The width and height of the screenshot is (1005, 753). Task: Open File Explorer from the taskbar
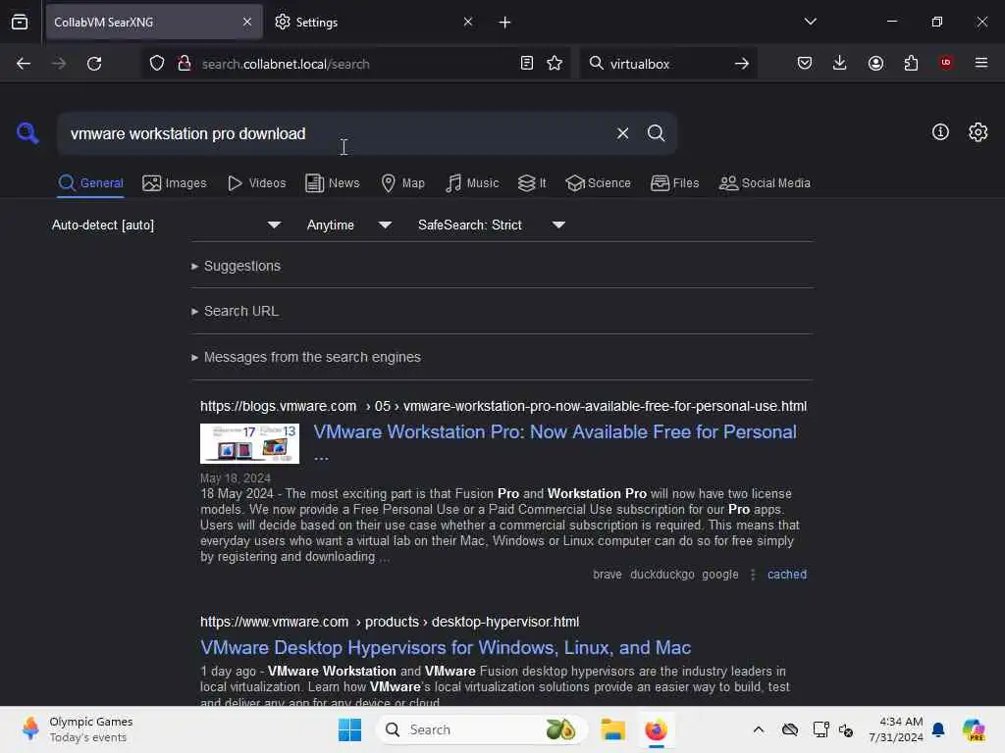[612, 729]
